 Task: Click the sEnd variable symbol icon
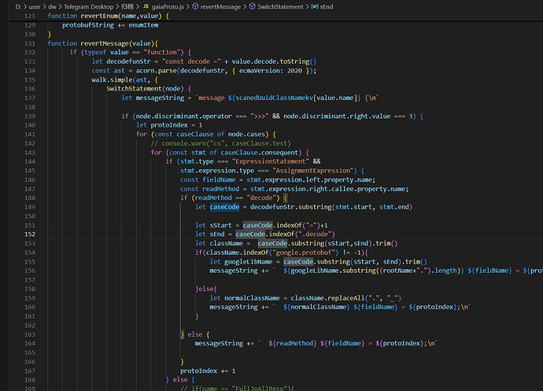pyautogui.click(x=315, y=6)
